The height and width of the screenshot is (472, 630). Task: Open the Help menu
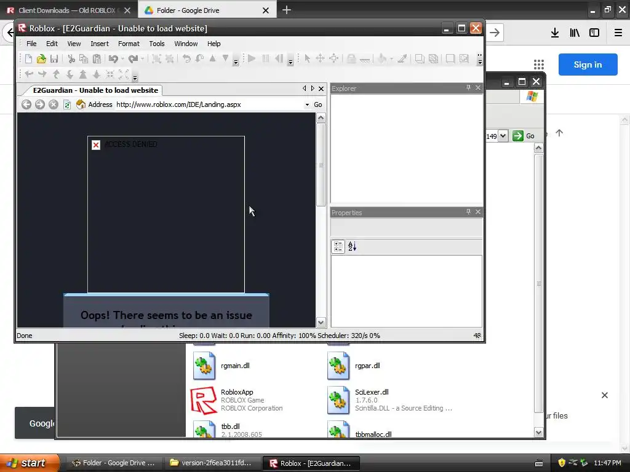213,44
